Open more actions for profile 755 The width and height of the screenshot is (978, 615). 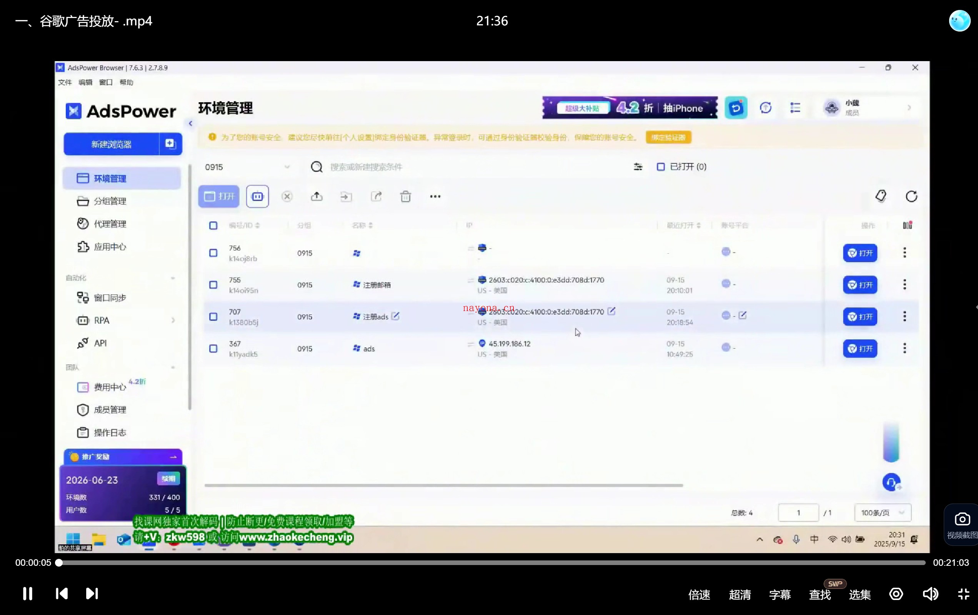point(905,284)
